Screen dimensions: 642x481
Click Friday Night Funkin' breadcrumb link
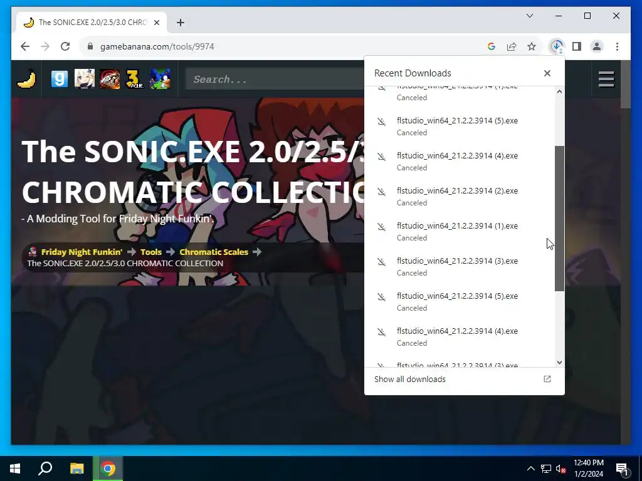coord(82,252)
